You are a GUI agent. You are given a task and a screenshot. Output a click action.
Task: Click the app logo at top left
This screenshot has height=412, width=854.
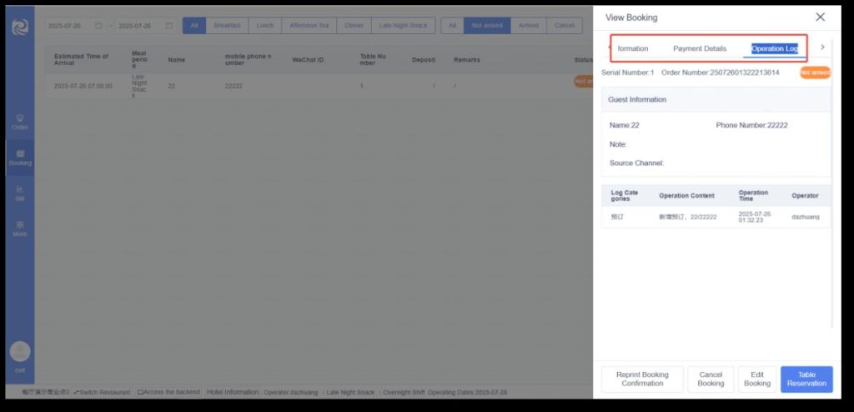[19, 27]
